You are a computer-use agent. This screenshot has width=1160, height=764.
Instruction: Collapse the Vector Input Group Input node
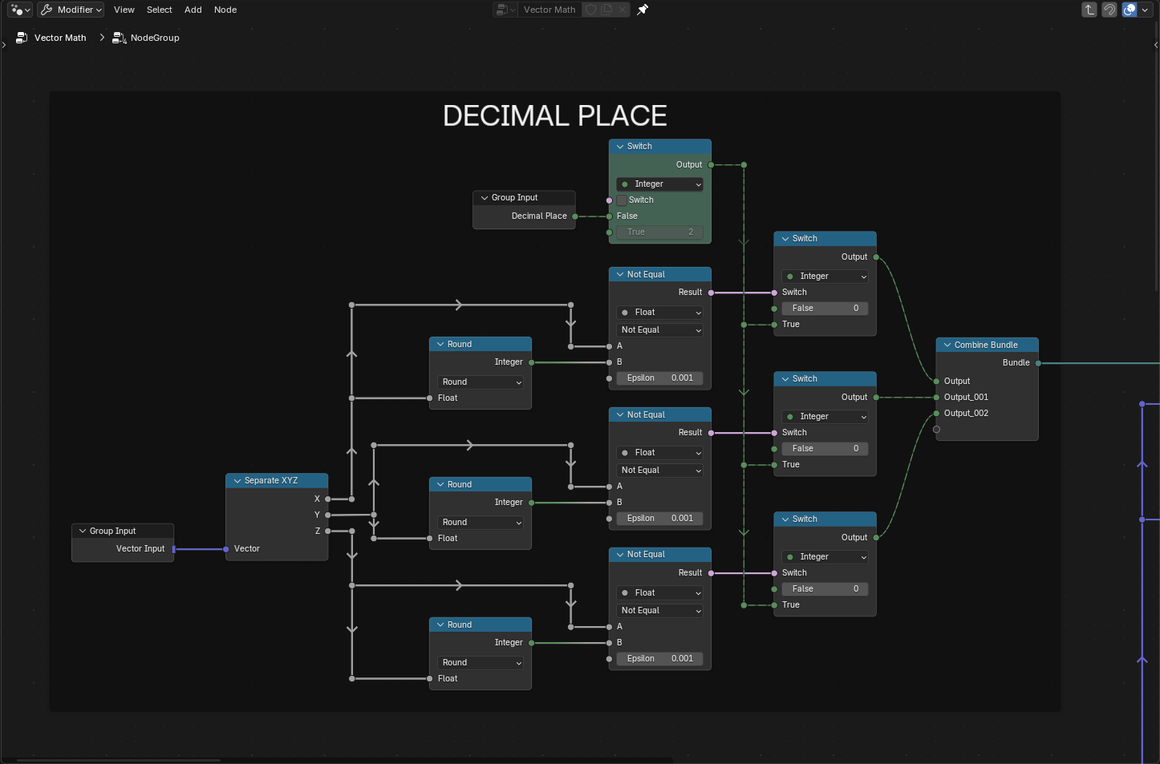(x=83, y=532)
